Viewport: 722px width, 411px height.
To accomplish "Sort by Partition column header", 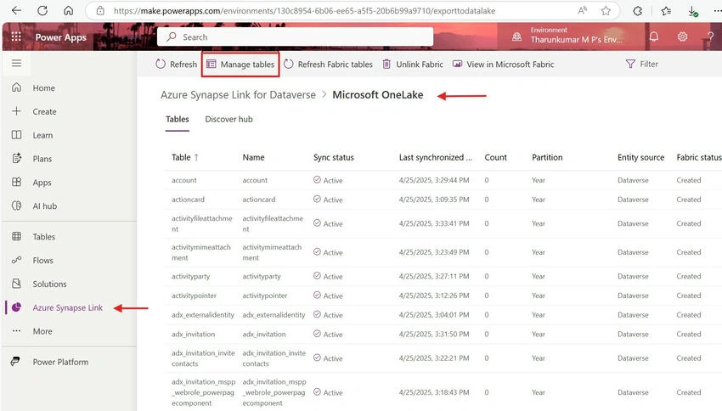I will point(547,157).
